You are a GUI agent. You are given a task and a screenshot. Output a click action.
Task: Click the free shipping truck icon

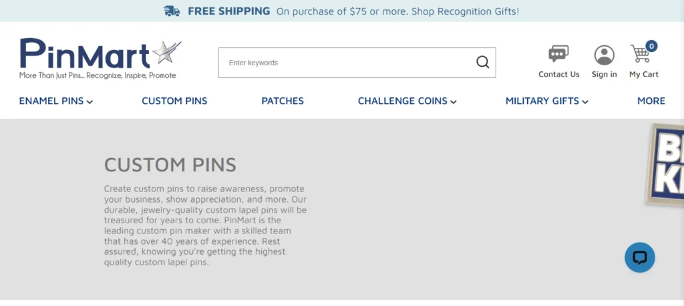(x=172, y=11)
